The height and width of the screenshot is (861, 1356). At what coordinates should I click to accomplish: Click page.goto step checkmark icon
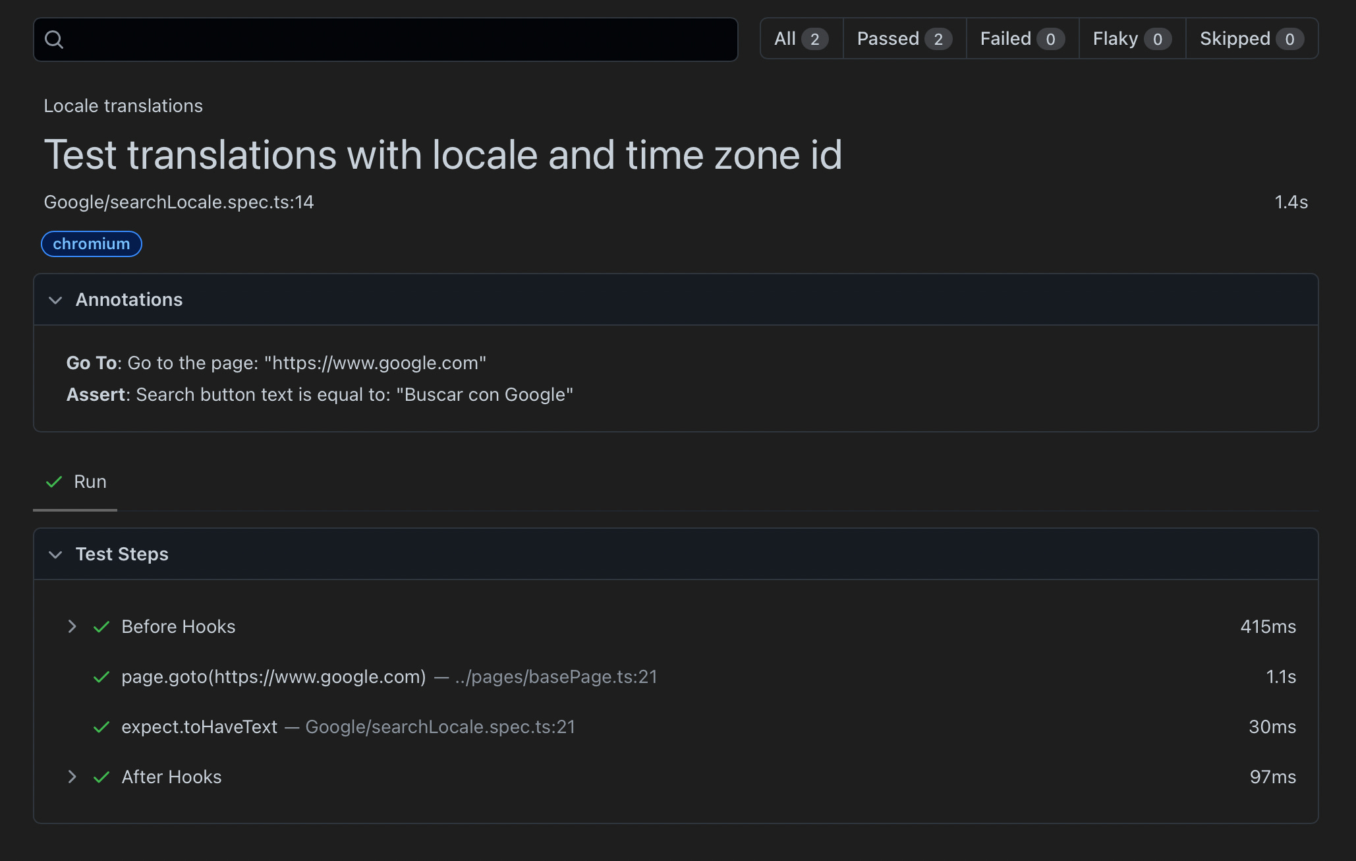101,677
